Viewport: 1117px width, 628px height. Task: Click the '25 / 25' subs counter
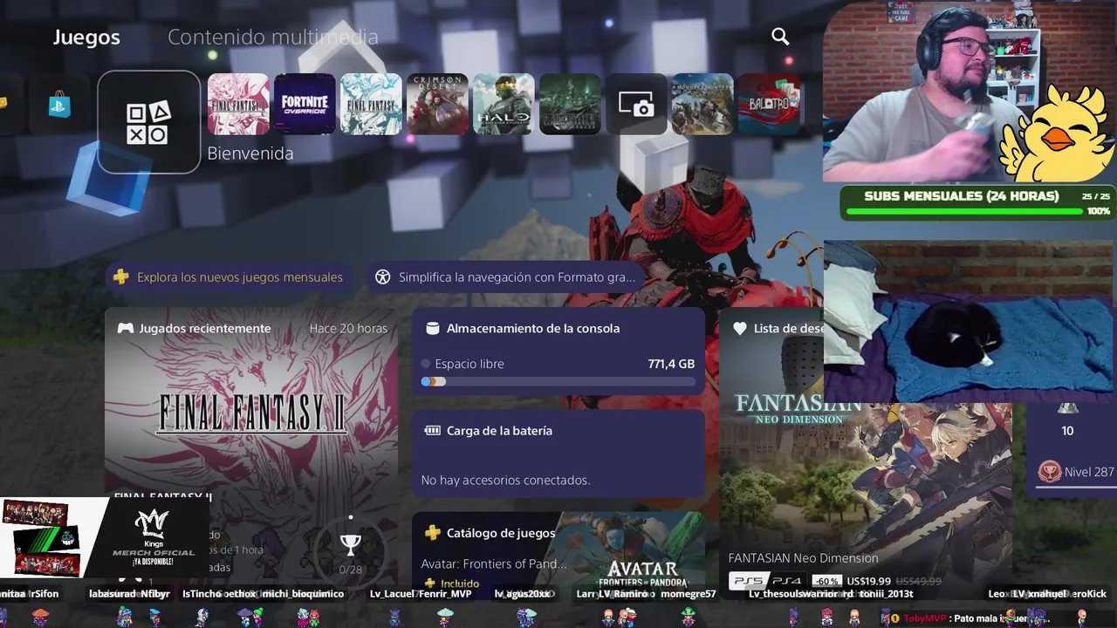(1096, 196)
